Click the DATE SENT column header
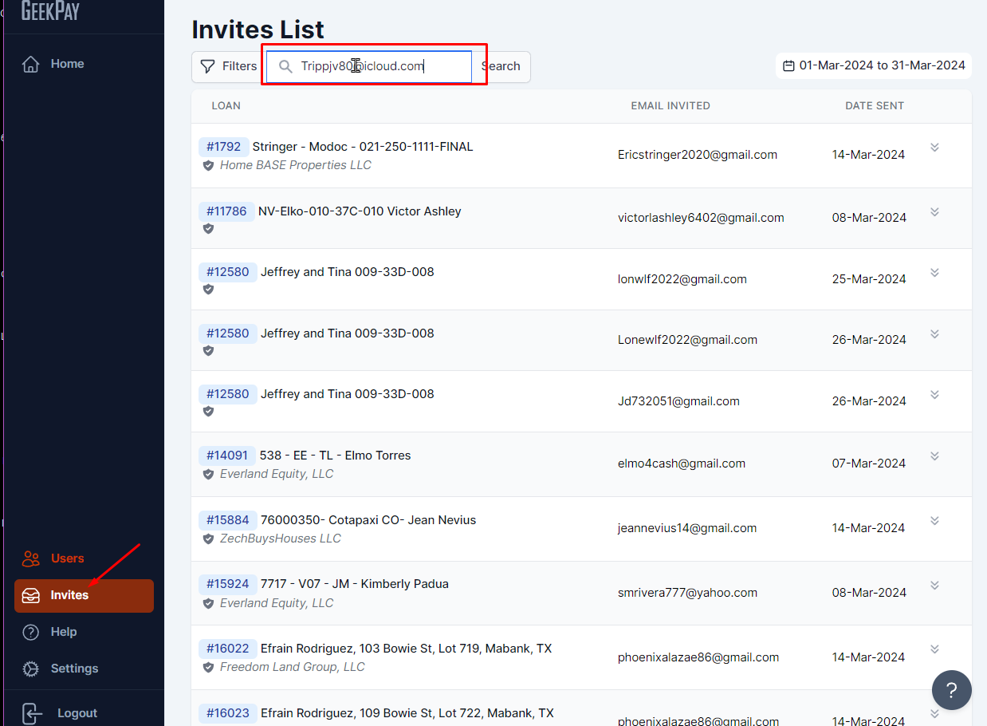The height and width of the screenshot is (726, 987). pos(875,105)
